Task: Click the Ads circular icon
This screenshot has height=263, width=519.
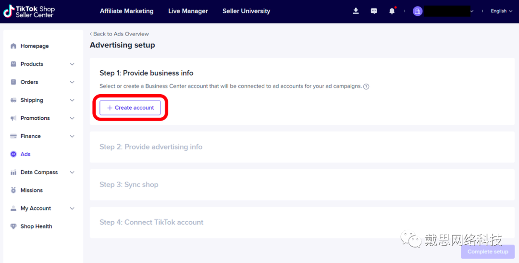Action: coord(13,154)
